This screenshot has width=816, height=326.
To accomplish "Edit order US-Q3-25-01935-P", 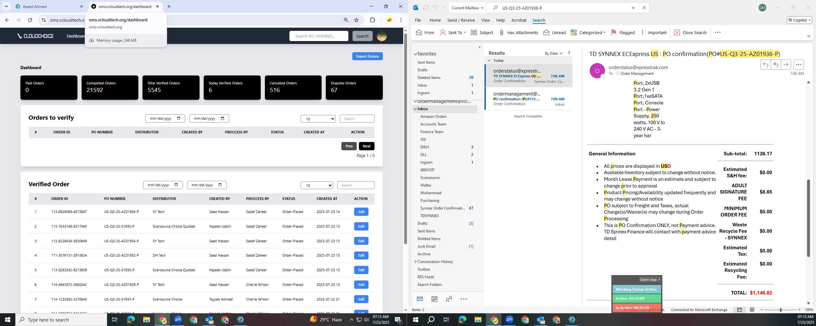I will point(361,226).
